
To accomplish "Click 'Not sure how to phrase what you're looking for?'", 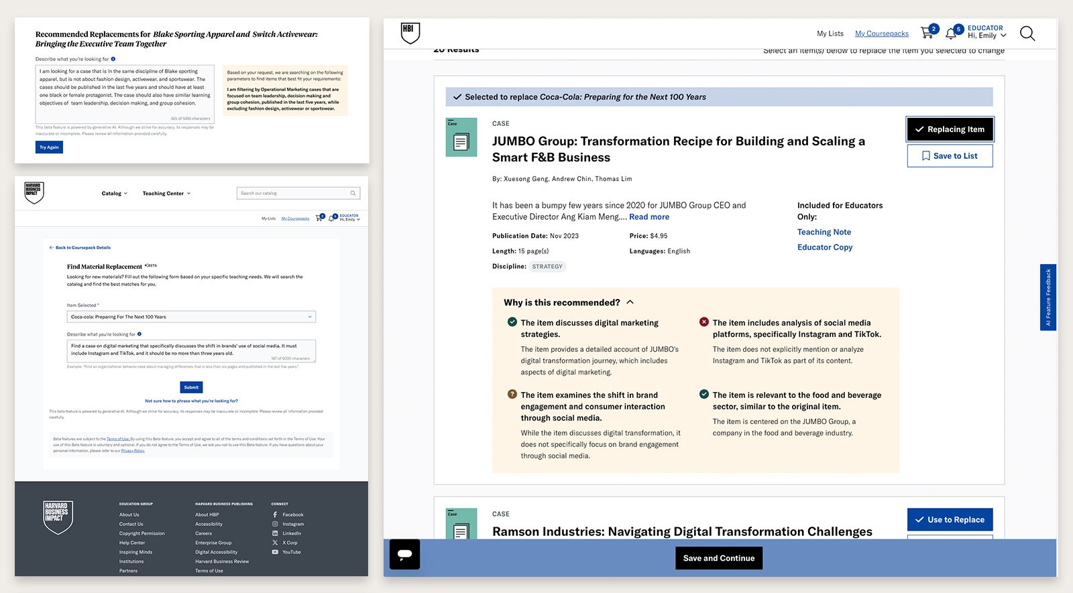I will [191, 401].
